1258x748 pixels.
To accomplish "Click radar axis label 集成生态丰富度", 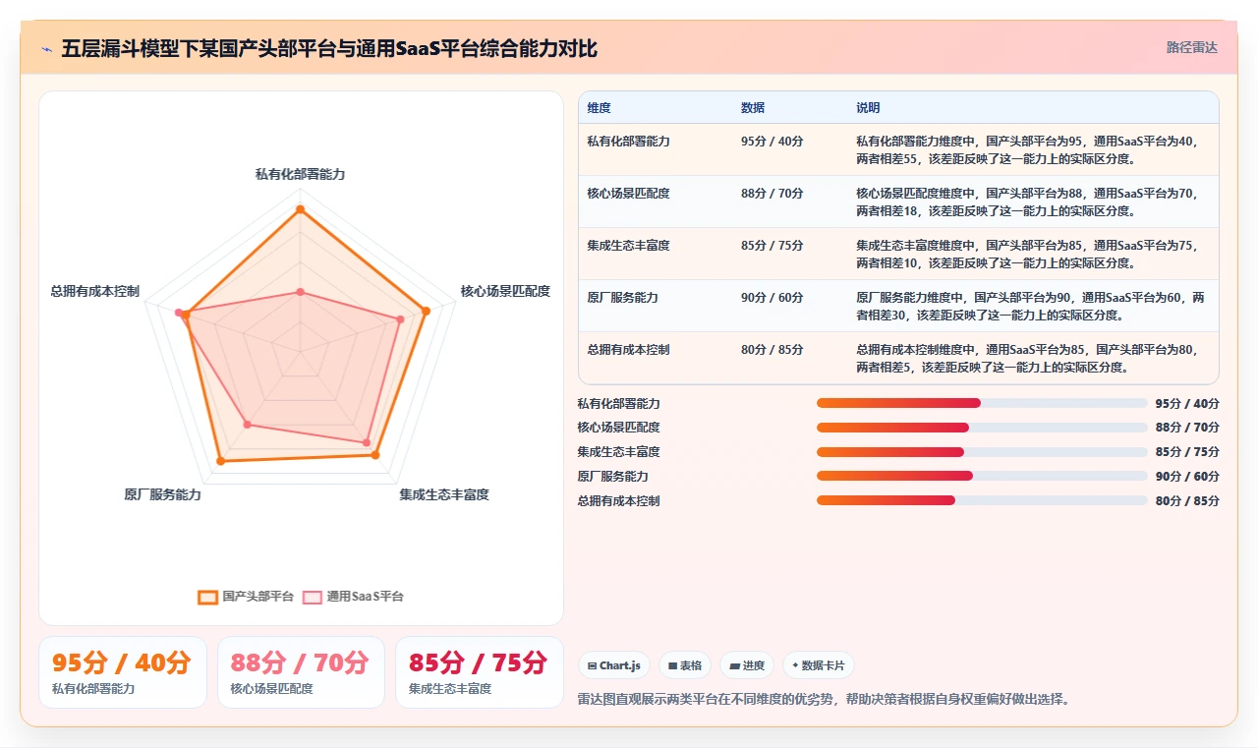I will point(444,495).
